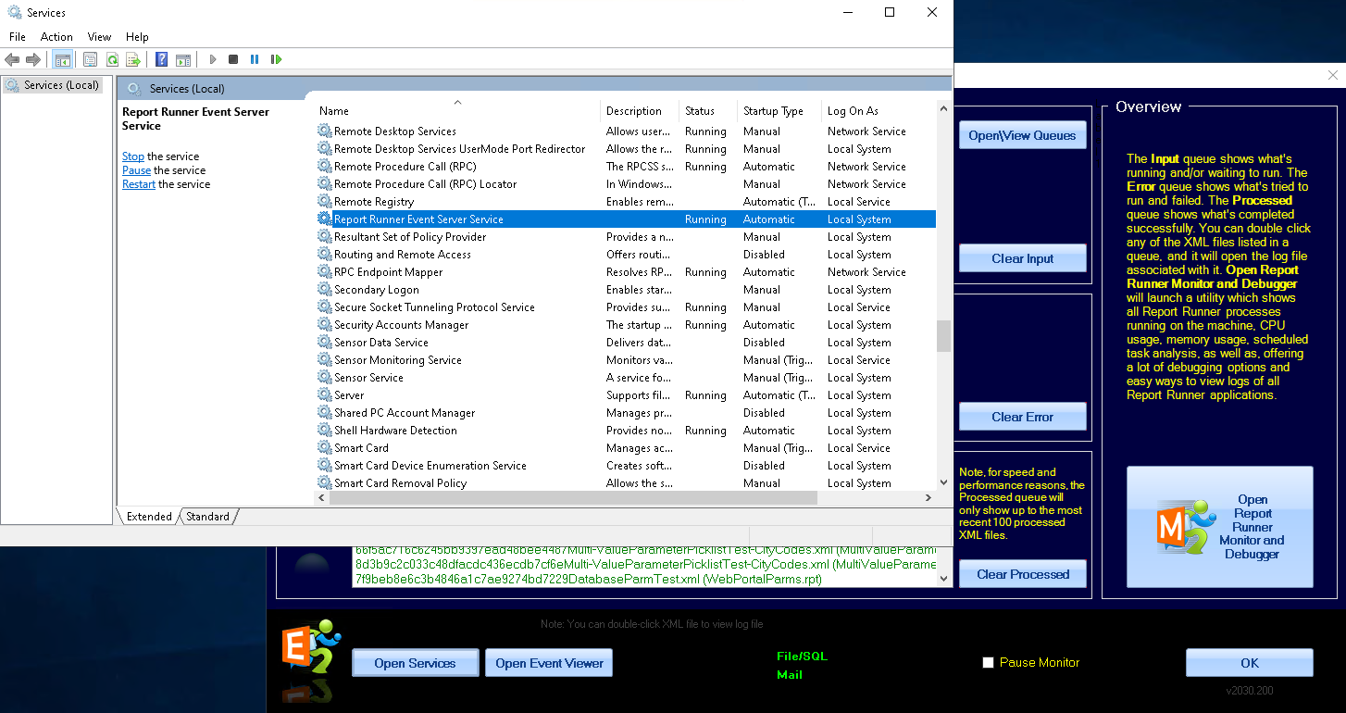Click the Clear Error button
This screenshot has height=713, width=1346.
click(1022, 417)
